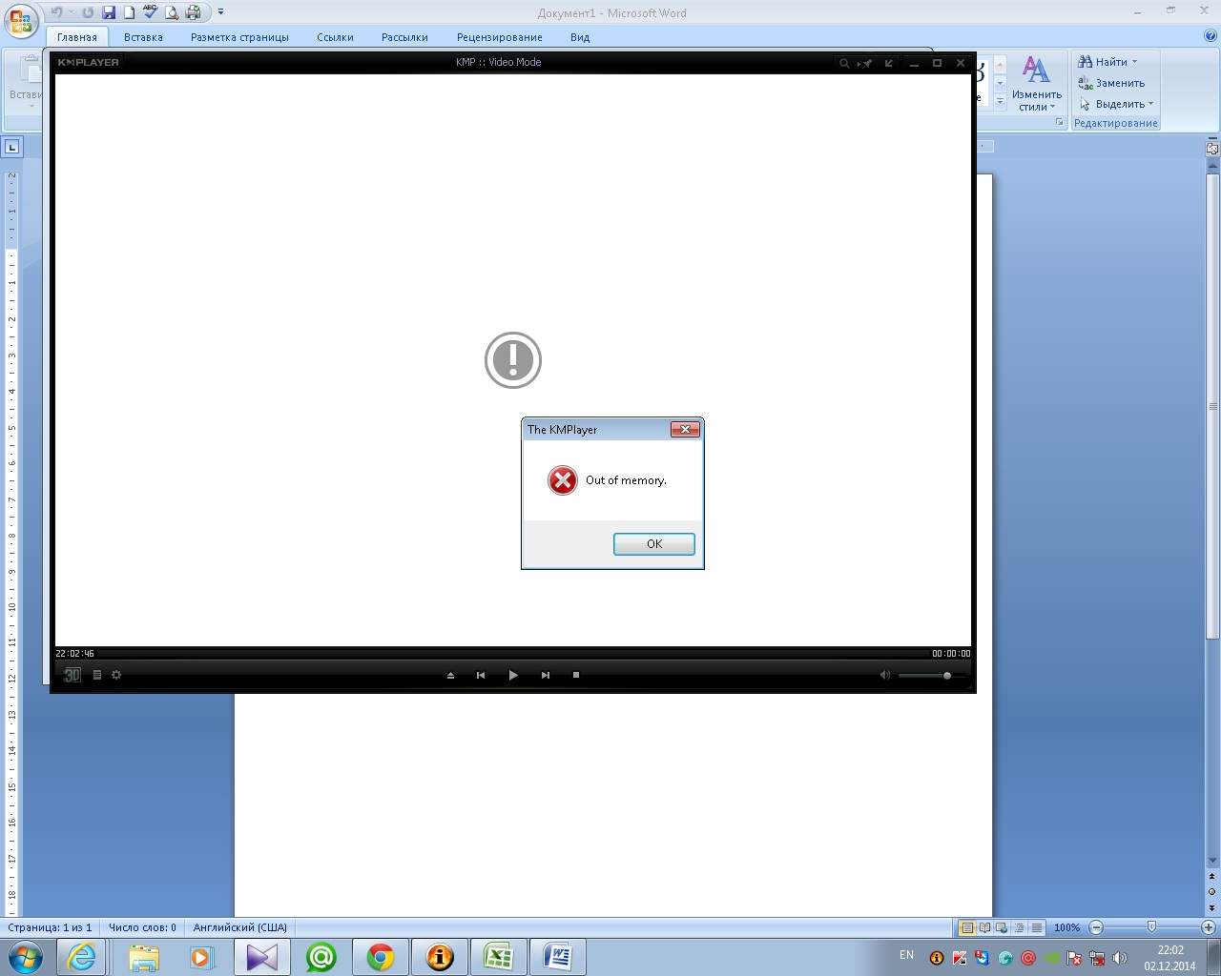Image resolution: width=1221 pixels, height=976 pixels.
Task: Click Найти in the Редактирование group
Action: click(x=1104, y=62)
